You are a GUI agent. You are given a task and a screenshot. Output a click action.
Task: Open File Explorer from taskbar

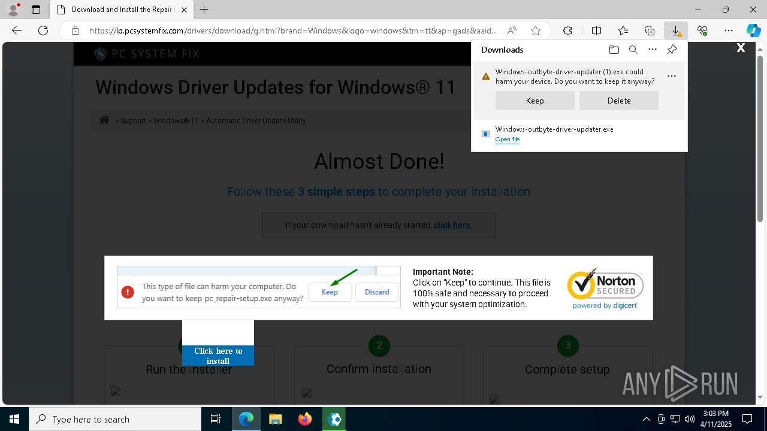tap(275, 419)
